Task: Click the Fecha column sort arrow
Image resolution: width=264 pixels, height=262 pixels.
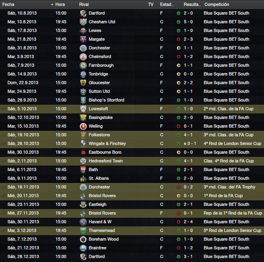Action: pyautogui.click(x=52, y=4)
